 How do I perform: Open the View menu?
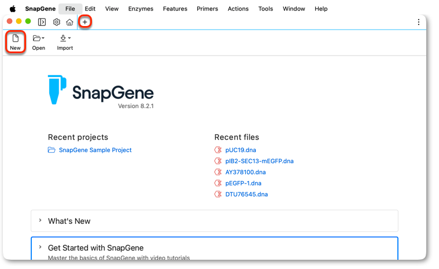112,9
